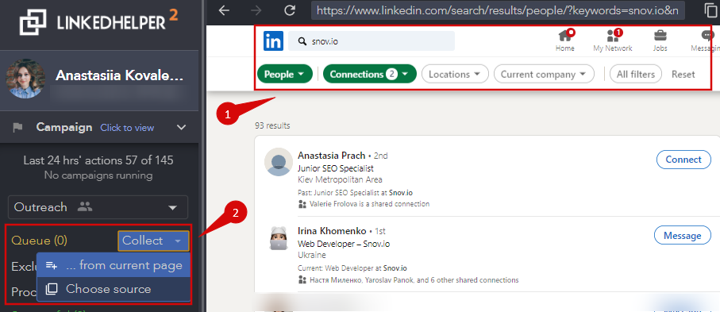Image resolution: width=720 pixels, height=312 pixels.
Task: Click the 'from current page' add-list icon
Action: [52, 266]
